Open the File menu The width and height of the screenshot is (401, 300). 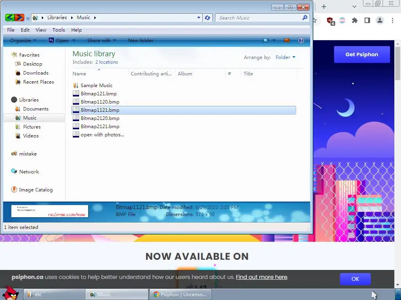click(11, 30)
